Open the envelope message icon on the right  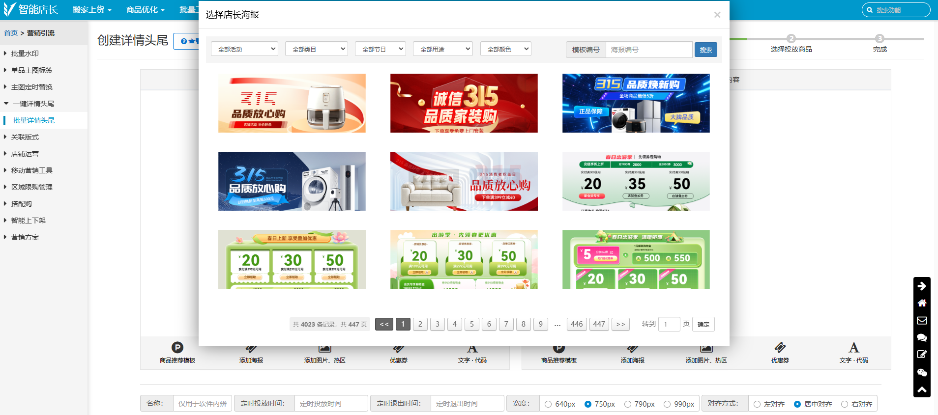tap(922, 320)
